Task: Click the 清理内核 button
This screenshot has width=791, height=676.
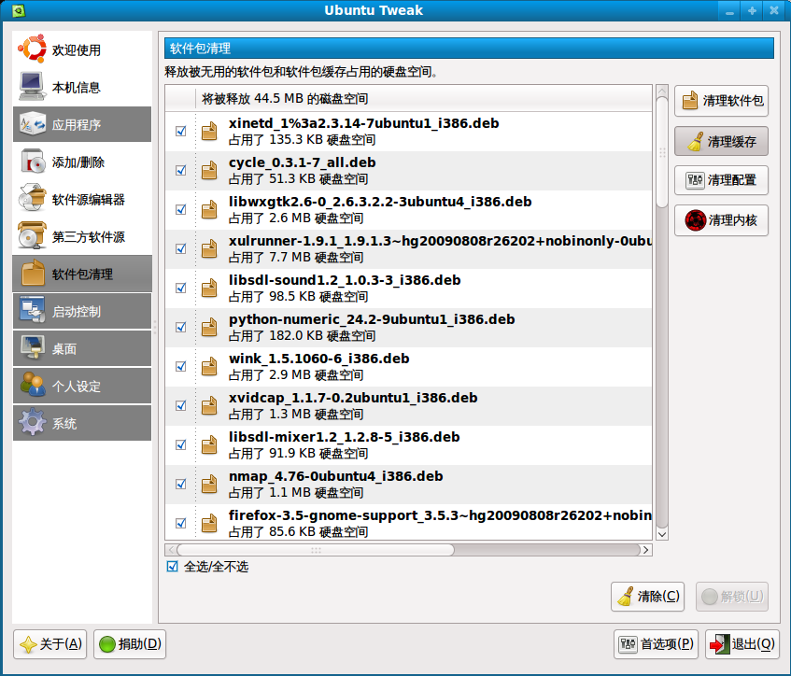Action: [x=721, y=220]
